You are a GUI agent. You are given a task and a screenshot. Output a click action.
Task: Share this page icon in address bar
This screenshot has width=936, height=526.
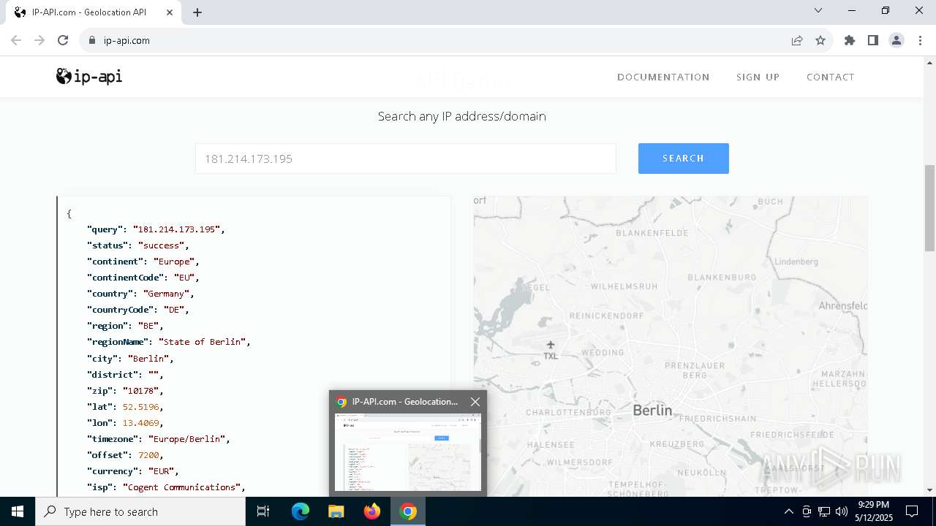(x=797, y=40)
